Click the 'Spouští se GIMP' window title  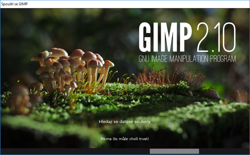(x=14, y=4)
